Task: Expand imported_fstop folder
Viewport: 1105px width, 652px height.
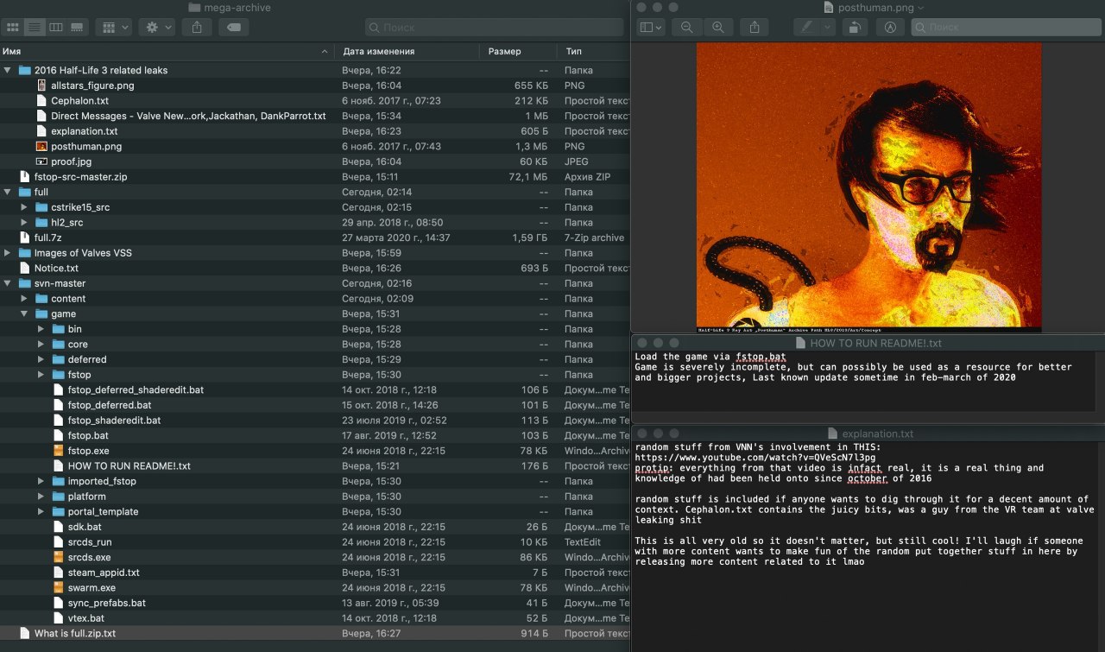Action: (41, 481)
